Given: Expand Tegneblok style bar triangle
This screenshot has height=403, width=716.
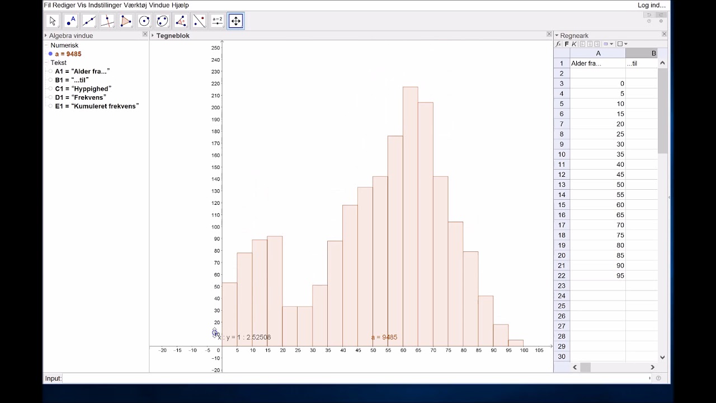Looking at the screenshot, I should (153, 35).
